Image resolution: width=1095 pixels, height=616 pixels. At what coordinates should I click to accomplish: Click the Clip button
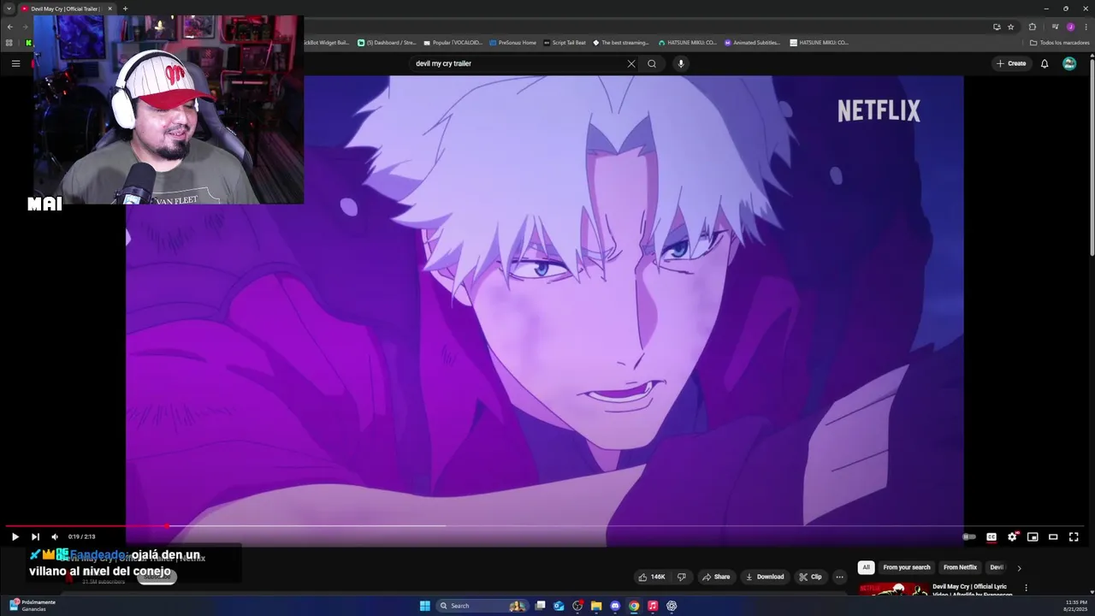coord(810,577)
